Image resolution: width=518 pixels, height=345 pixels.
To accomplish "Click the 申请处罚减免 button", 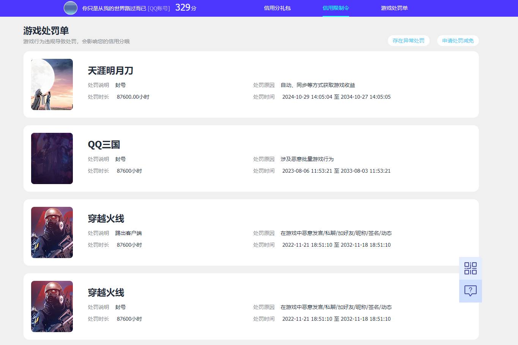I will 458,41.
